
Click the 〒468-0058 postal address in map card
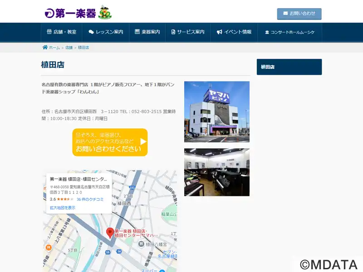coord(80,189)
